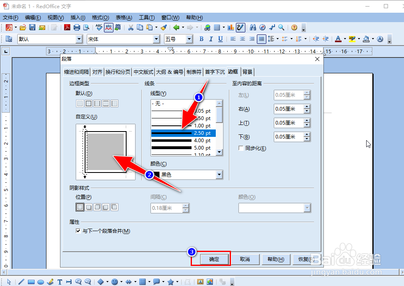Justify paragraph alignment
The height and width of the screenshot is (286, 404).
tap(261, 39)
